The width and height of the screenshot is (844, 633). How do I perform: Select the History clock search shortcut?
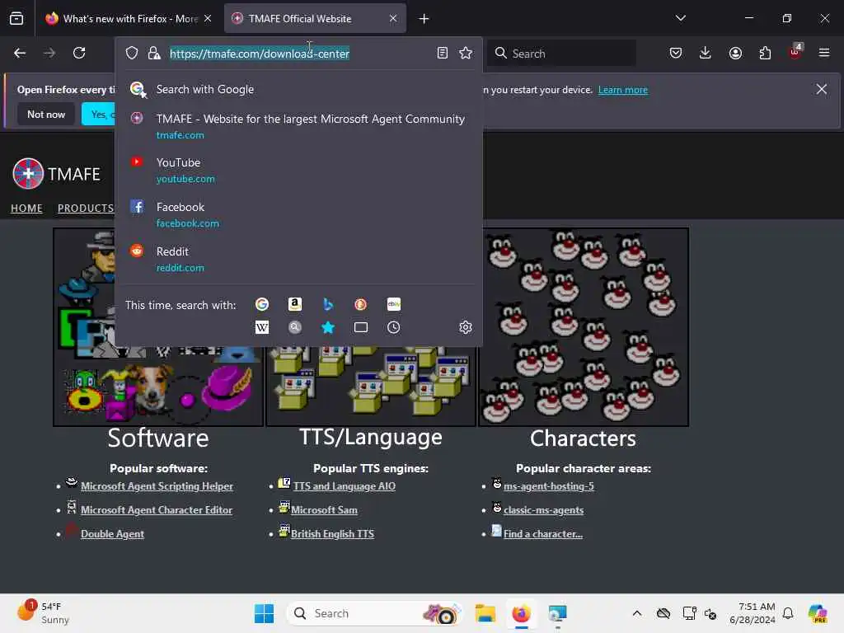coord(393,327)
